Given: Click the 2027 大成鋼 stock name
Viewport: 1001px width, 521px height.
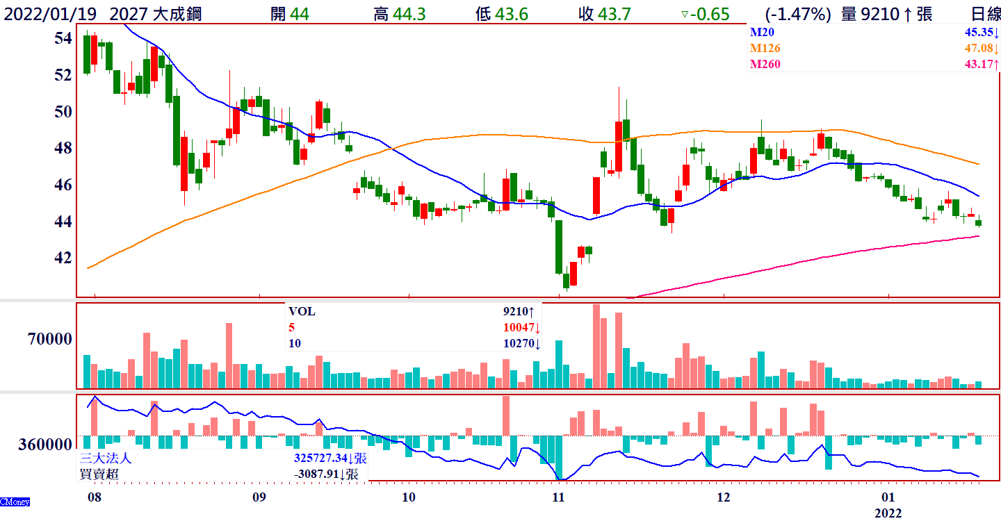Looking at the screenshot, I should point(156,14).
